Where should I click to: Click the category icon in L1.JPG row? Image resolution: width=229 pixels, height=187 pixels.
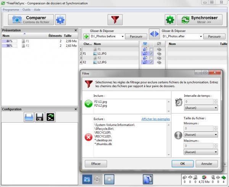tap(145, 54)
